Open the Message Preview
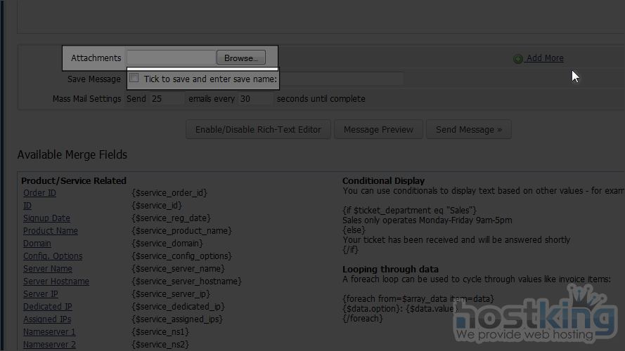 pyautogui.click(x=378, y=129)
